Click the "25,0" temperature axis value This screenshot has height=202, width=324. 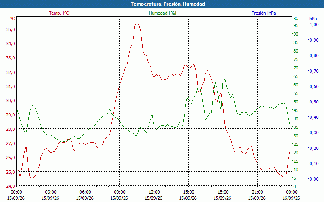11,172
